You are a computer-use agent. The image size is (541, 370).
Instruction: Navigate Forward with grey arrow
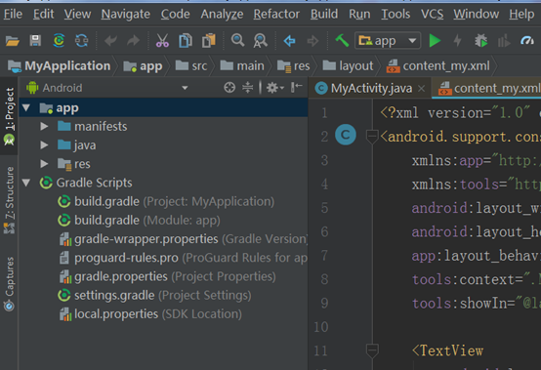(x=312, y=41)
